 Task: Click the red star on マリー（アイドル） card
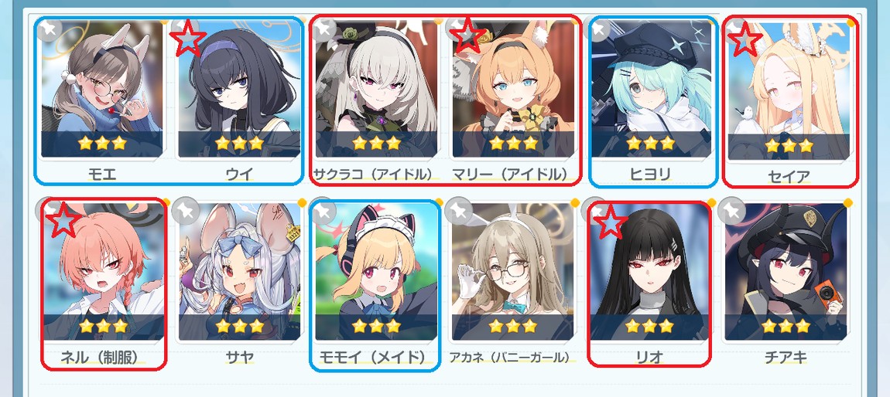pos(467,35)
